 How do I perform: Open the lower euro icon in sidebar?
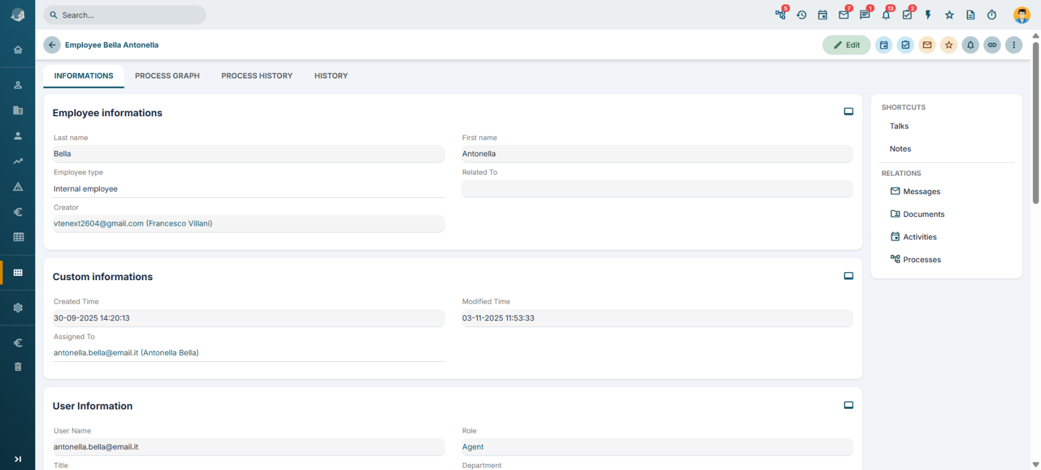(18, 343)
